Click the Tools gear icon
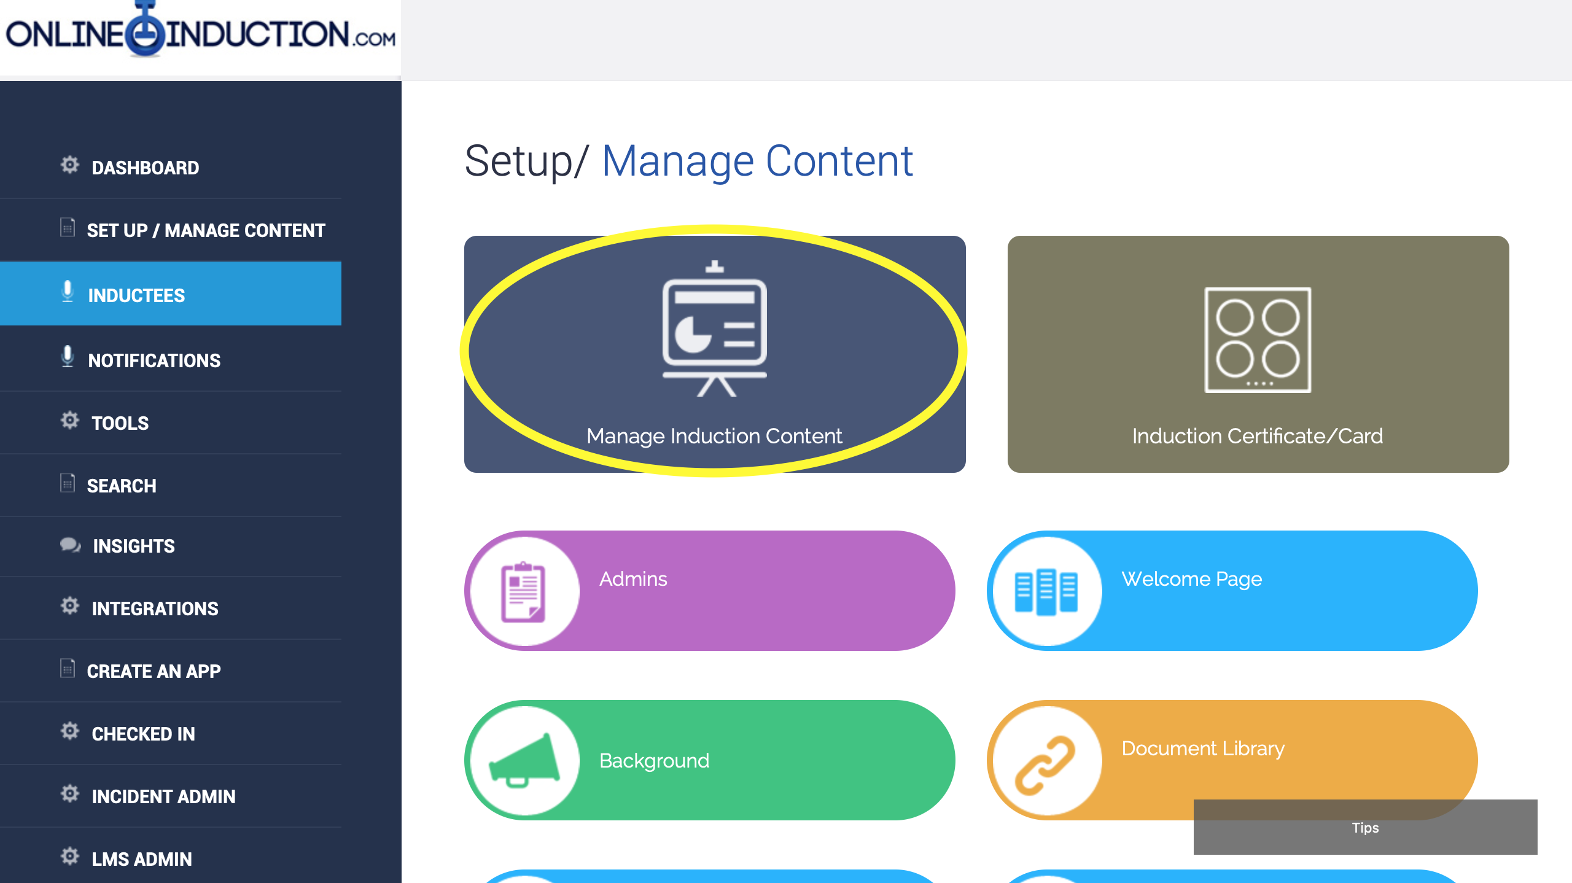This screenshot has height=883, width=1572. click(70, 421)
